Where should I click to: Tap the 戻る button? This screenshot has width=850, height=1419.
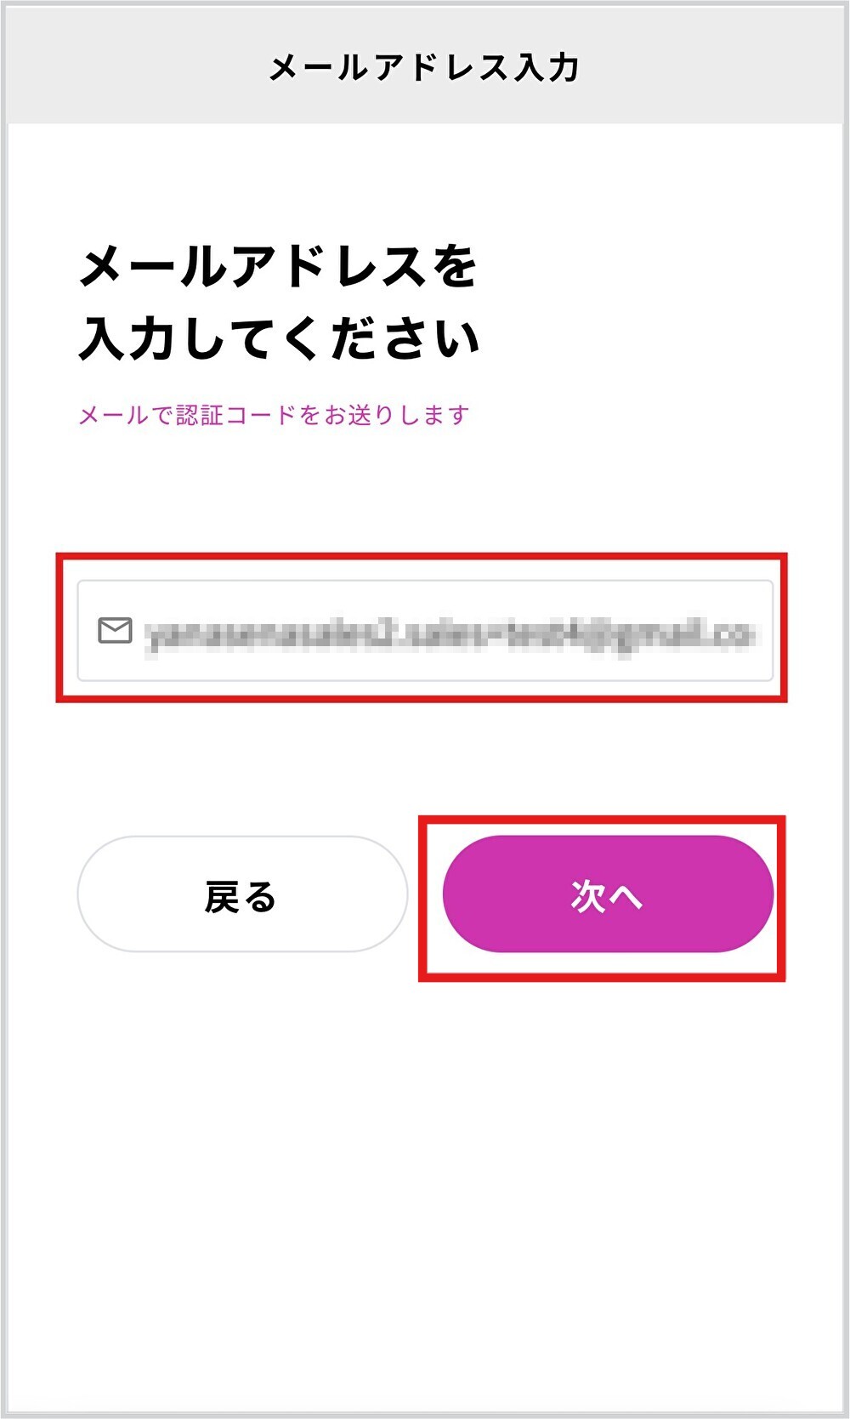242,894
